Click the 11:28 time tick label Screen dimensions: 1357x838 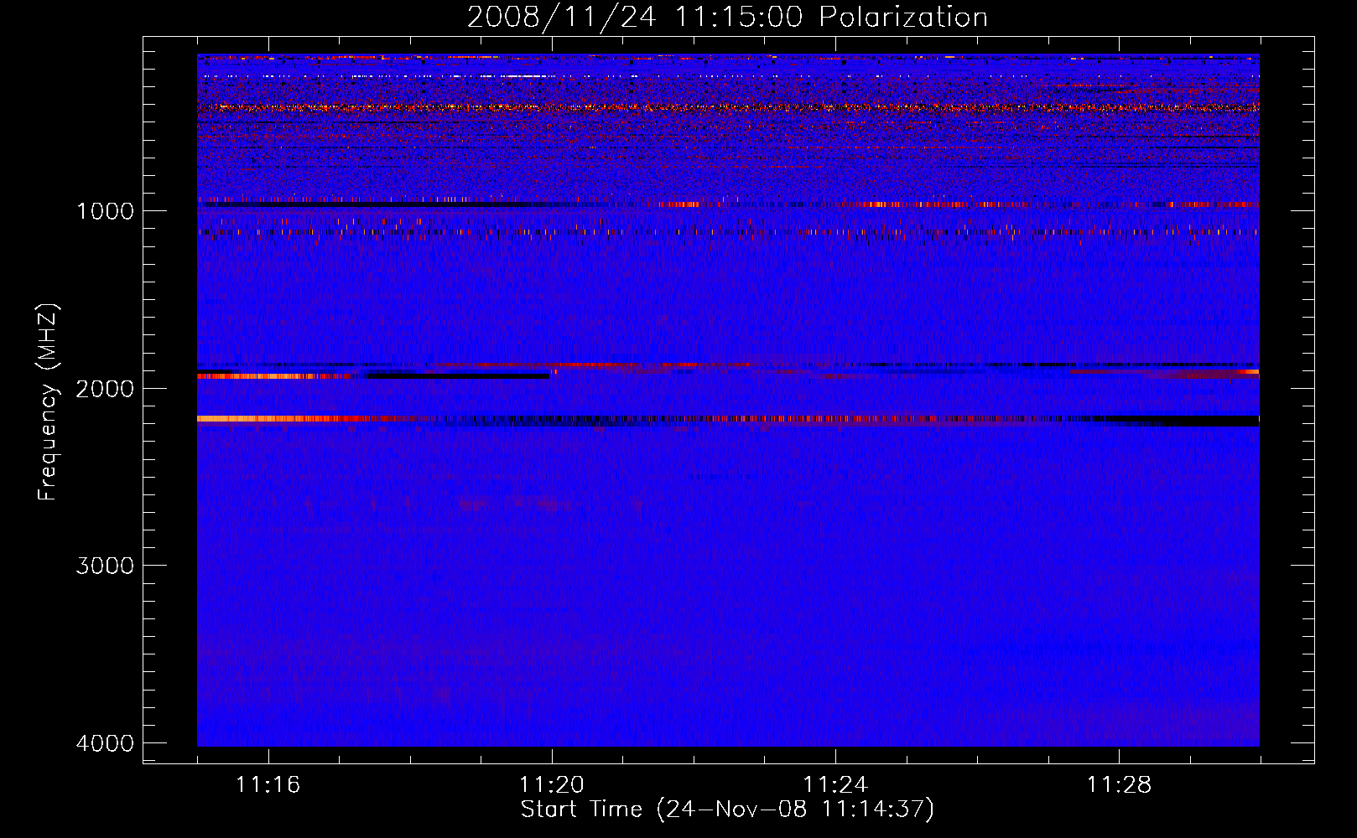point(1120,784)
